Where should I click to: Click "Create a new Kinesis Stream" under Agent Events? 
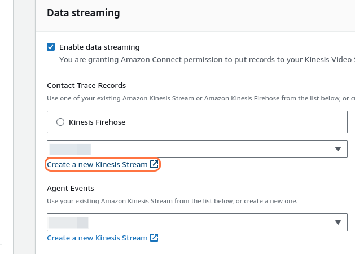coord(97,238)
